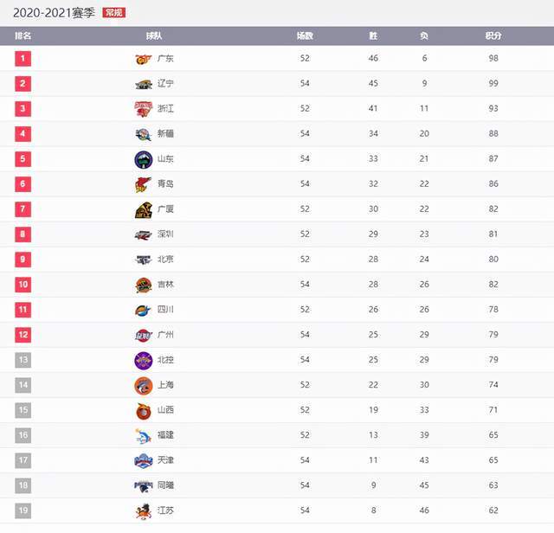The image size is (554, 533).
Task: Select the 青岛 team logo icon
Action: [x=144, y=184]
